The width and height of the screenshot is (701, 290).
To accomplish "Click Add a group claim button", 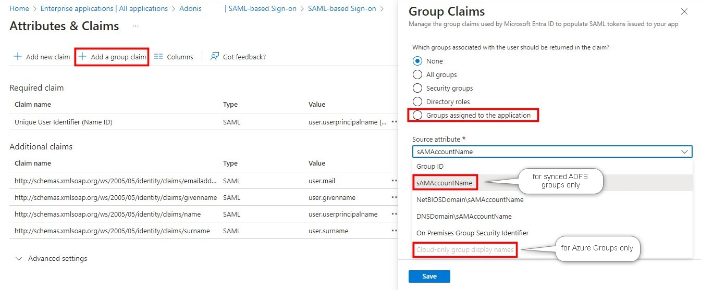I will coord(112,57).
